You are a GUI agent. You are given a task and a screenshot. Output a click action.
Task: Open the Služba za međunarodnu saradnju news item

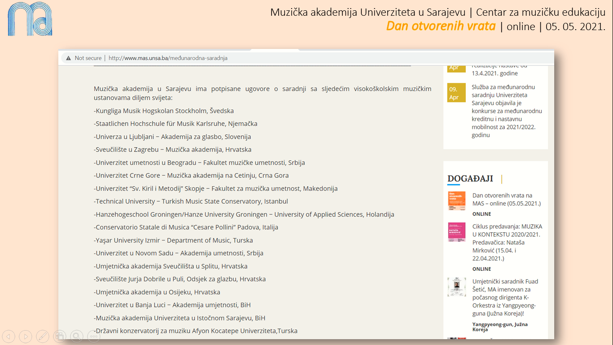click(507, 111)
